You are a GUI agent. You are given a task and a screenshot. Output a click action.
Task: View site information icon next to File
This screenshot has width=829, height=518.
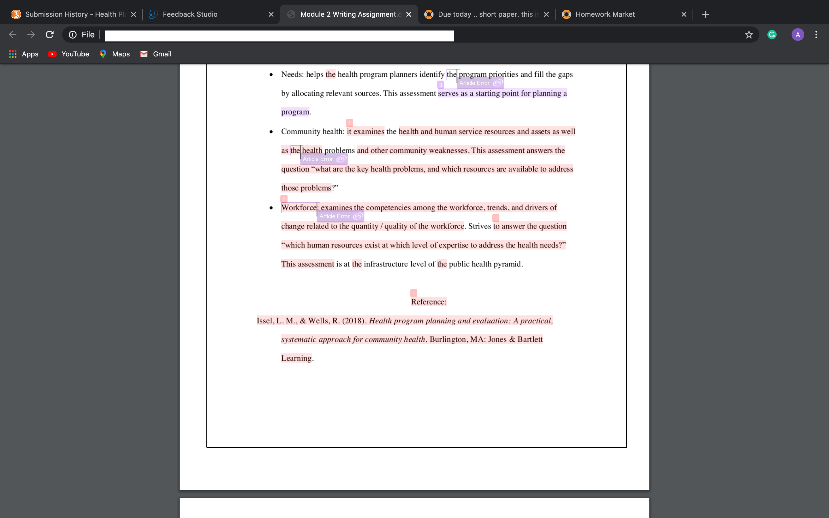click(73, 35)
